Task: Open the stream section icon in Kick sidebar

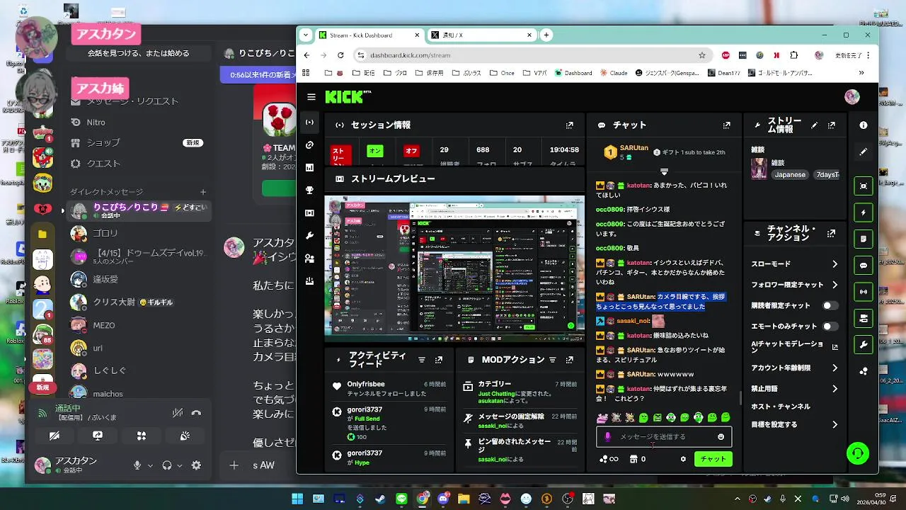Action: (309, 123)
